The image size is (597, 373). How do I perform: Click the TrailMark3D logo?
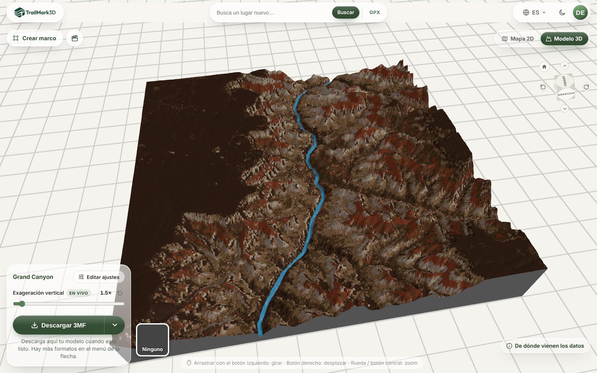point(35,12)
